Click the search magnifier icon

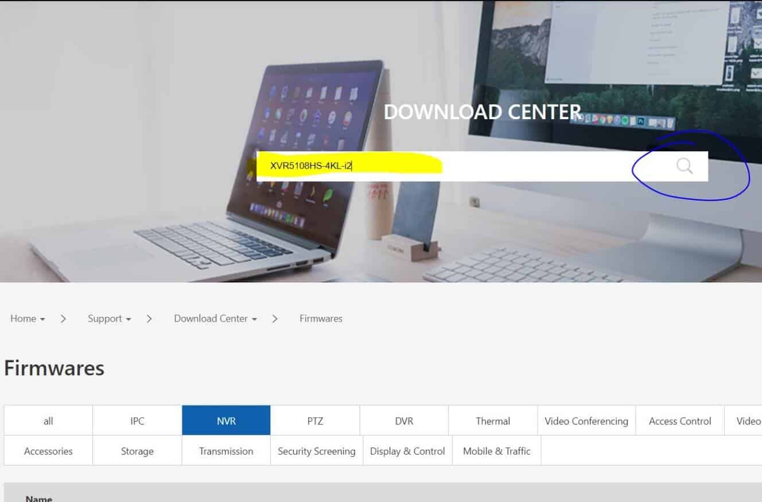685,167
